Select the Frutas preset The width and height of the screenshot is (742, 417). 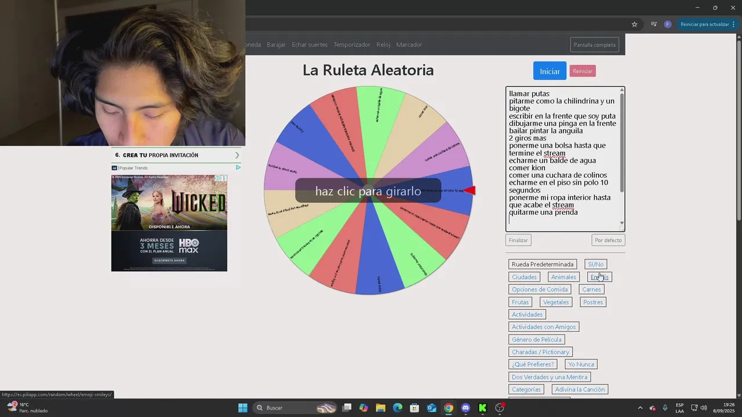pos(520,302)
